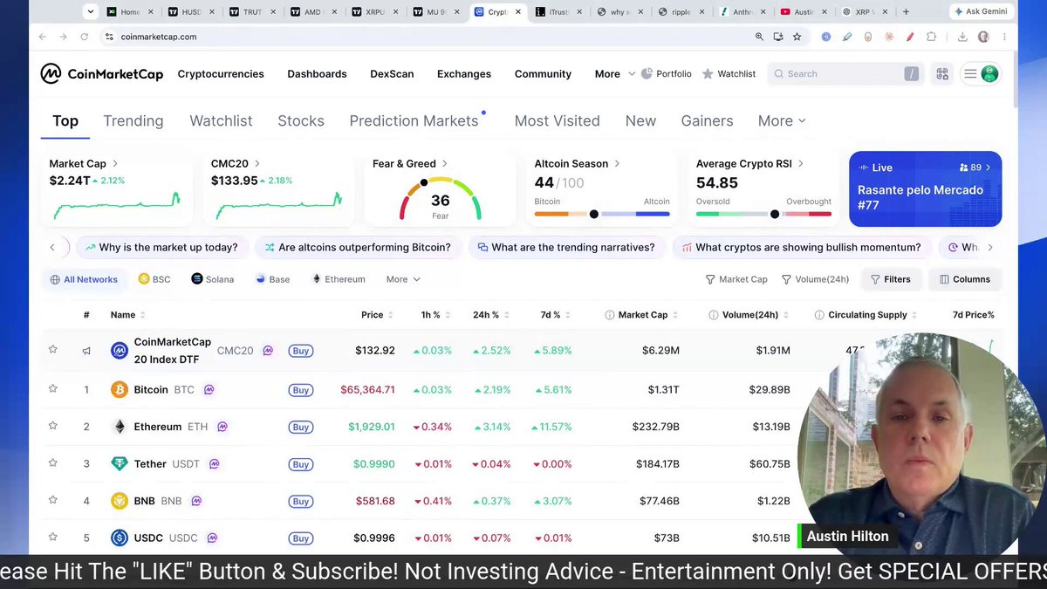Click the Bitcoin coin icon
The height and width of the screenshot is (589, 1047).
click(x=120, y=390)
